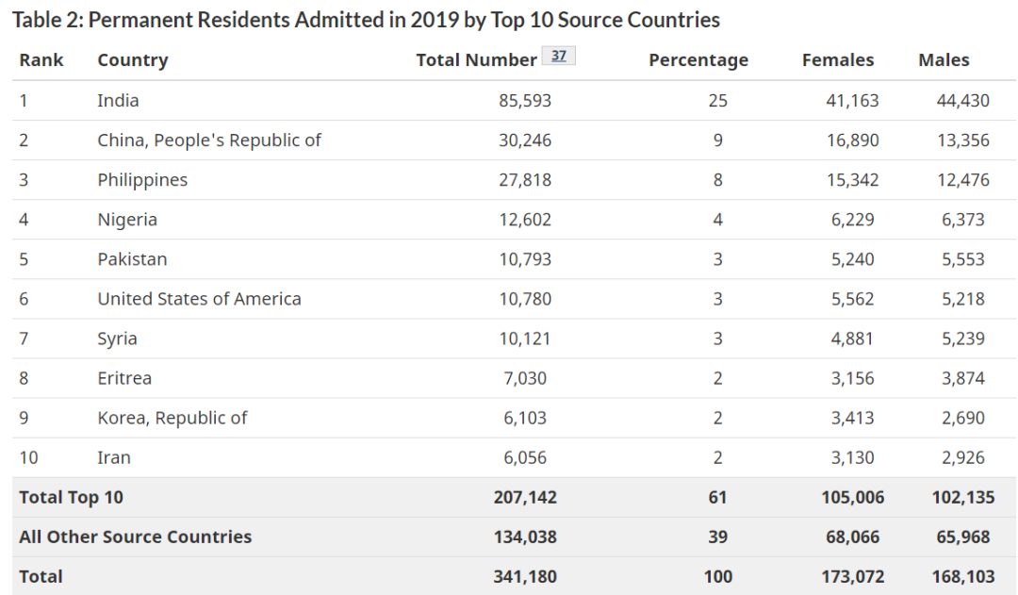This screenshot has height=595, width=1018.
Task: Click the Philippines row label
Action: [x=142, y=180]
